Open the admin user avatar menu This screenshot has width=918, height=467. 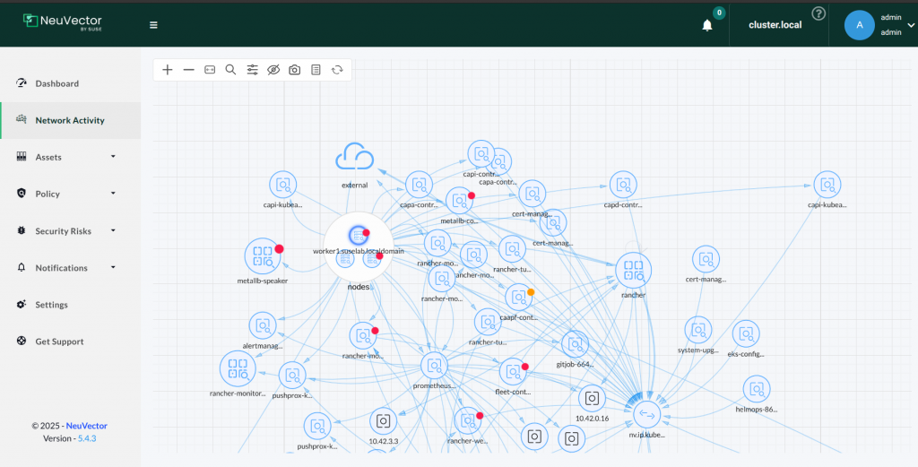click(x=859, y=25)
